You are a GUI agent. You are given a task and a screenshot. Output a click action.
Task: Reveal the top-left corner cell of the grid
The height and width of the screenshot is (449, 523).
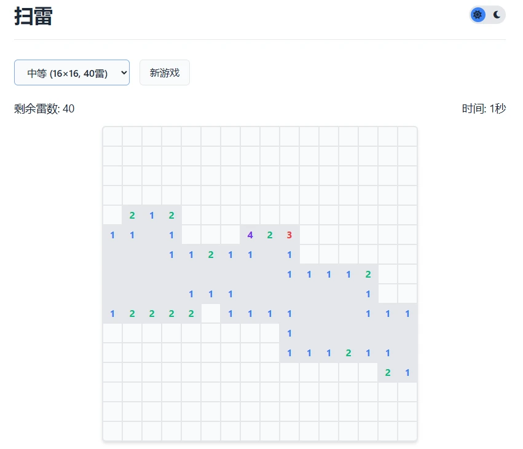[x=112, y=136]
